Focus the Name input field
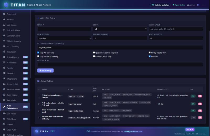The width and height of the screenshot is (210, 136). tap(64, 29)
